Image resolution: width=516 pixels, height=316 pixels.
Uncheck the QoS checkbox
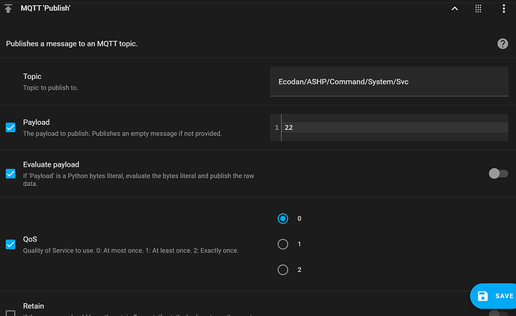10,244
